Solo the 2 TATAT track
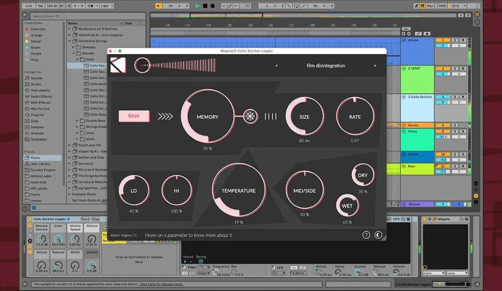Viewport: 502px width, 291px height. coord(455,69)
